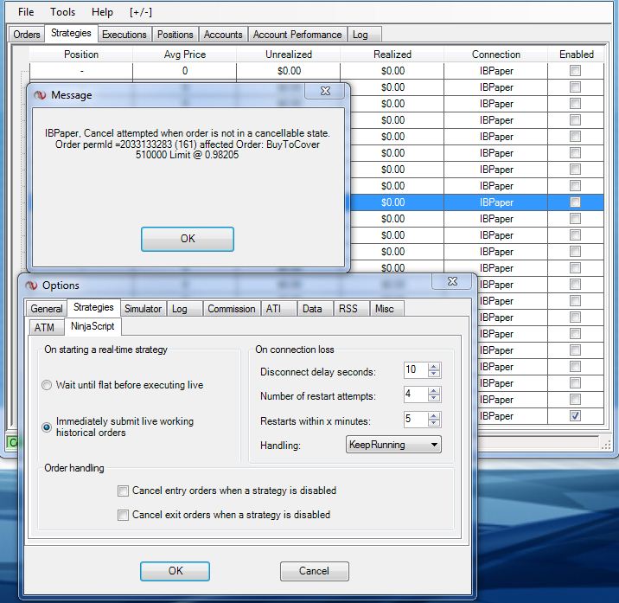The height and width of the screenshot is (603, 619).
Task: Decrease Restarts within x minutes value
Action: coord(434,423)
